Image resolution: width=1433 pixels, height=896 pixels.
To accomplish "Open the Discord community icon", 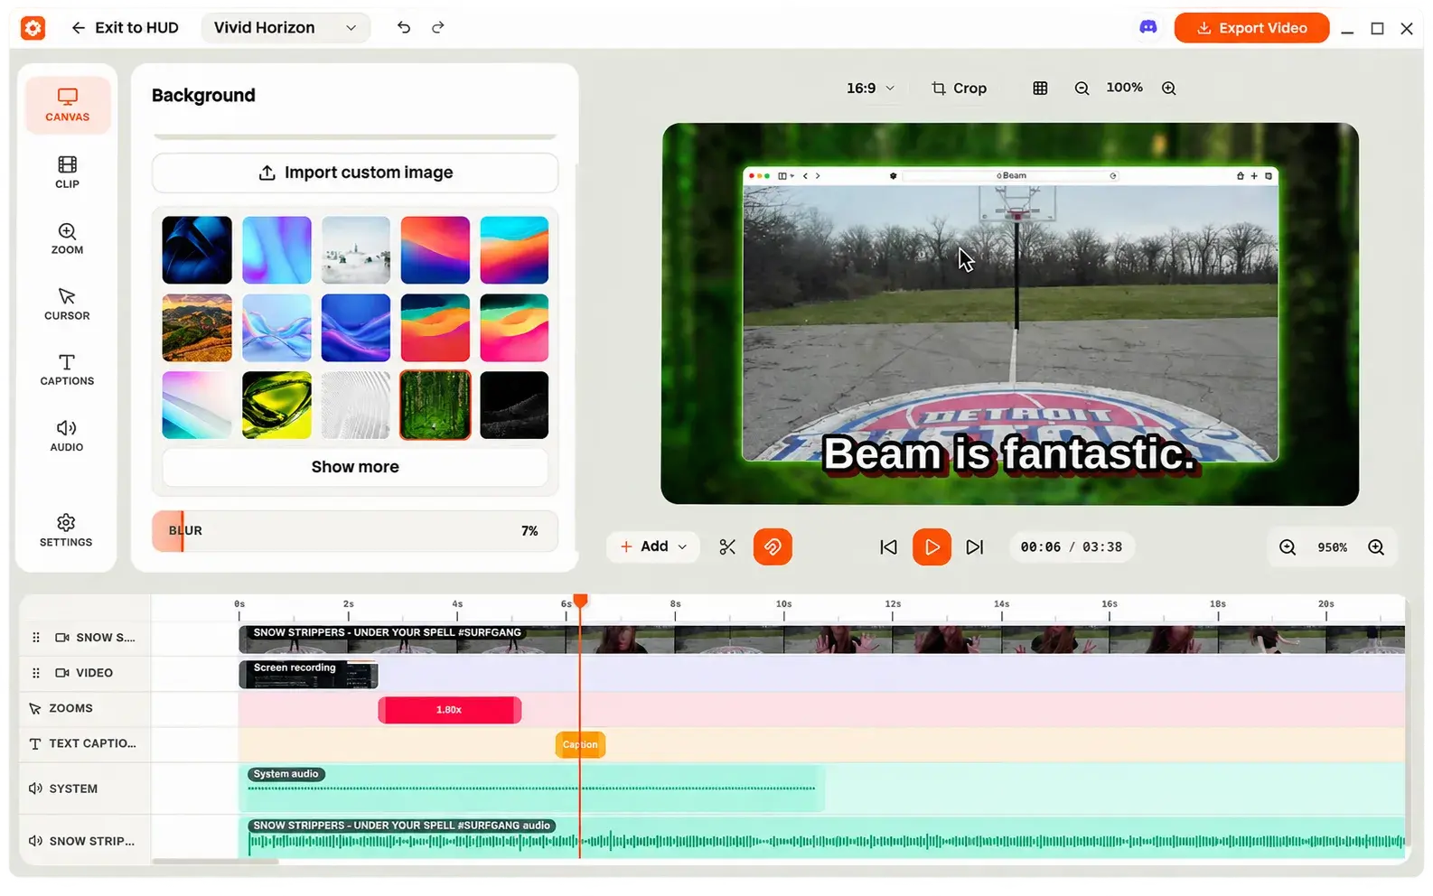I will coord(1148,27).
